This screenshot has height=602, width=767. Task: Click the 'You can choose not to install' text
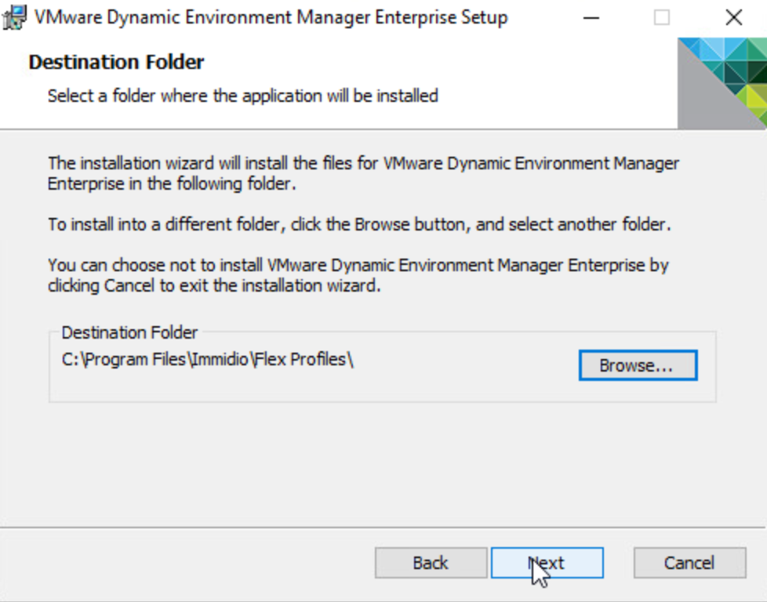(358, 274)
